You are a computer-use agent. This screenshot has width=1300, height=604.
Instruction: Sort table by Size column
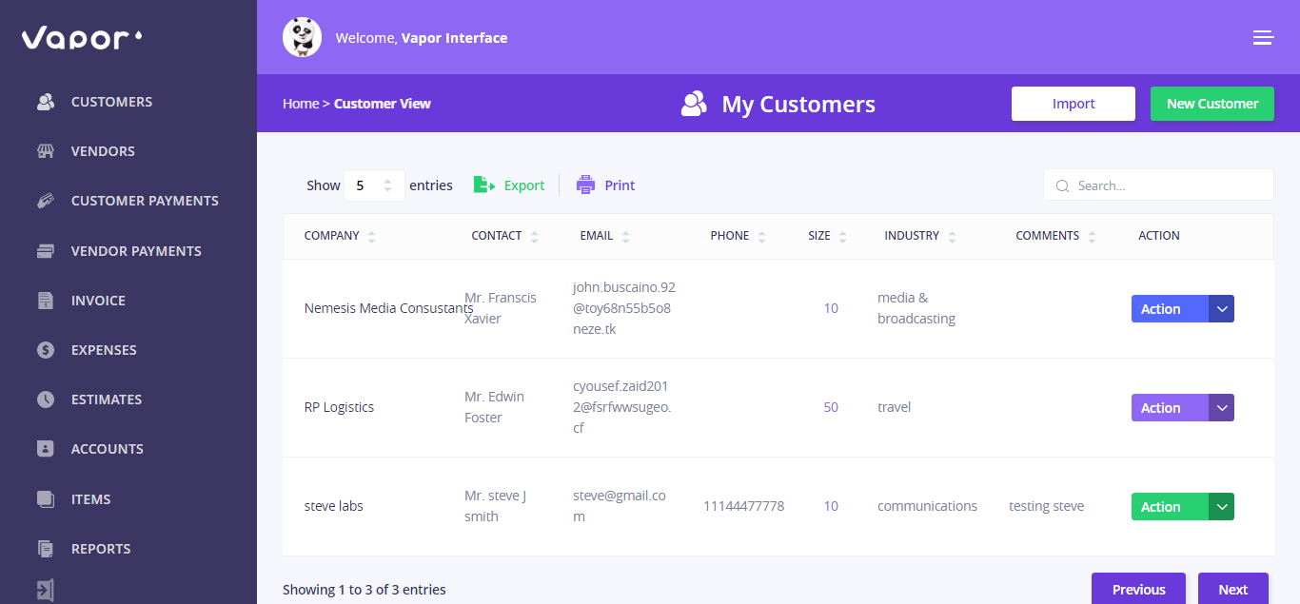[x=843, y=236]
